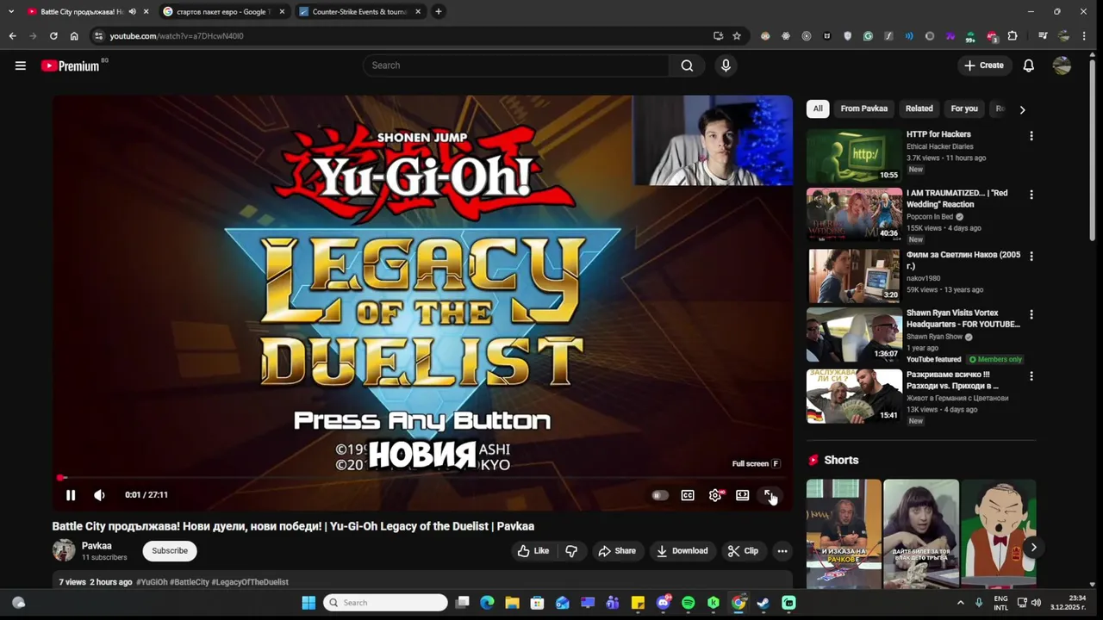This screenshot has width=1103, height=620.
Task: Click the address bar URL
Action: [x=177, y=36]
